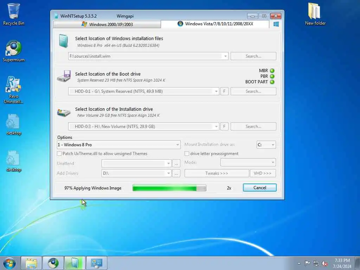Open the Unattend combo box
The height and width of the screenshot is (270, 360).
[136, 163]
